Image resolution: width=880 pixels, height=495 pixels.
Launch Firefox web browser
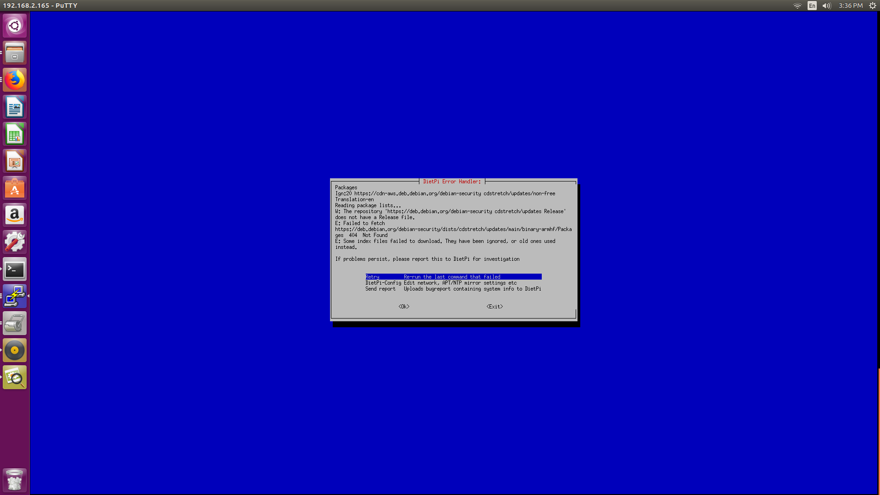click(x=15, y=80)
